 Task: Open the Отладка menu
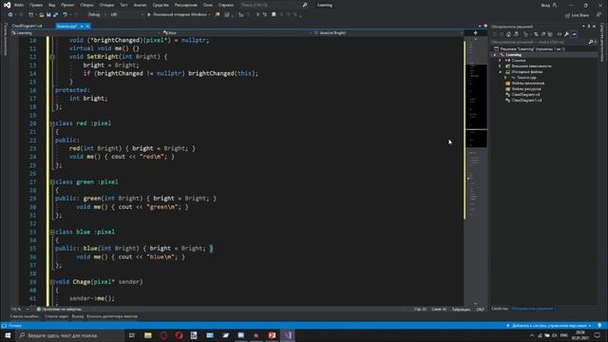point(106,5)
